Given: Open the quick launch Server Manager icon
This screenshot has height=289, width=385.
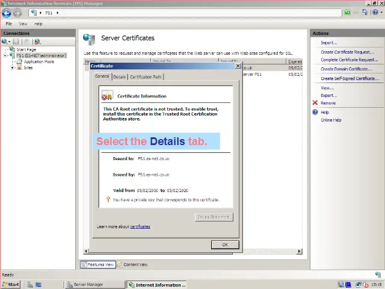Looking at the screenshot, I should 30,285.
